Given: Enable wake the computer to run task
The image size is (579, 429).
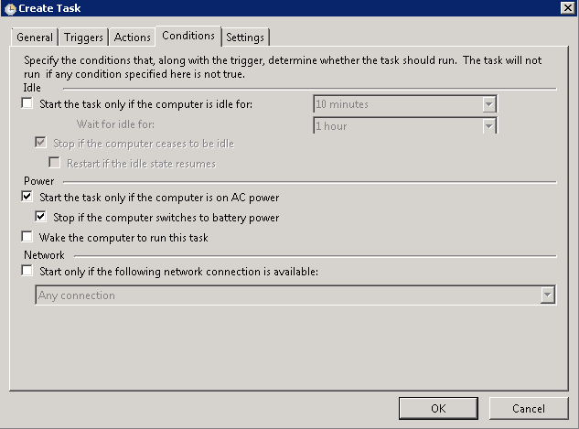Looking at the screenshot, I should pos(27,238).
